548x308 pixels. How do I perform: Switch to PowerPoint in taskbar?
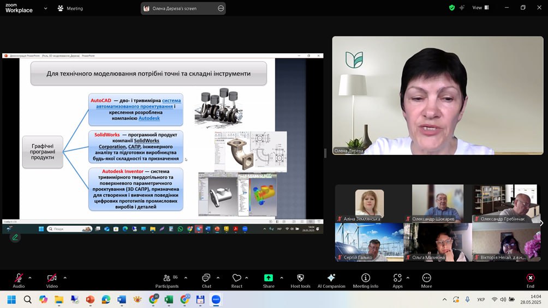90,299
